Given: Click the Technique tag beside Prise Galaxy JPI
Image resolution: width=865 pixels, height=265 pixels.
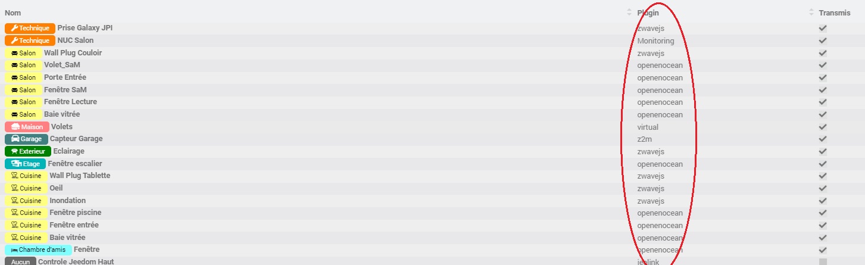Looking at the screenshot, I should point(30,28).
